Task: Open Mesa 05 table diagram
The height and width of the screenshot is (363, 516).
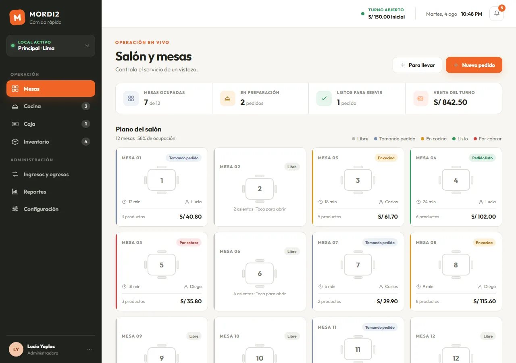Action: (x=162, y=265)
